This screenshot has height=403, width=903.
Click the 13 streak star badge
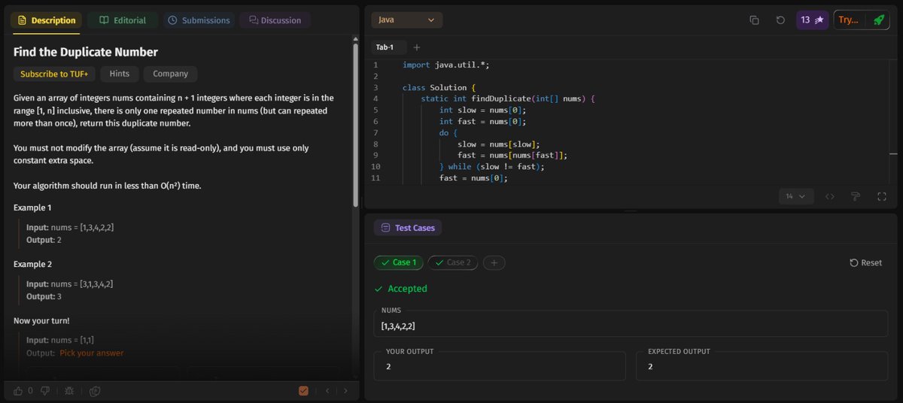tap(812, 20)
